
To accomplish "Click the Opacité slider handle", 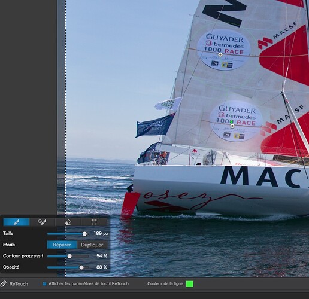I will click(81, 267).
